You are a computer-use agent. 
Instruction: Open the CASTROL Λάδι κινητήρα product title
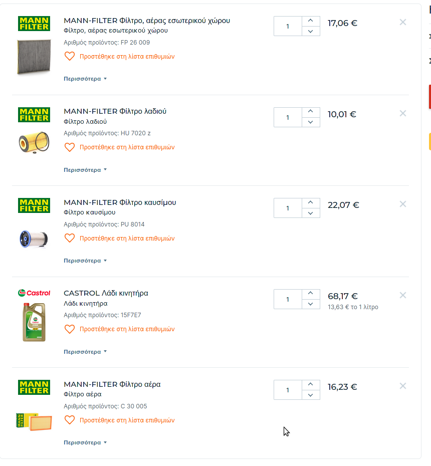tap(106, 293)
